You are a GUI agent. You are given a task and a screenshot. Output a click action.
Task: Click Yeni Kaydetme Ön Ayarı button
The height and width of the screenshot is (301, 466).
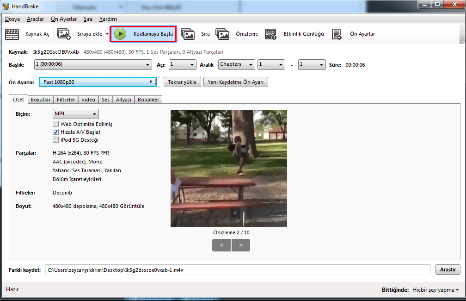[236, 82]
